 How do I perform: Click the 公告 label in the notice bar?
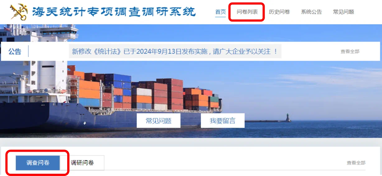(15, 51)
